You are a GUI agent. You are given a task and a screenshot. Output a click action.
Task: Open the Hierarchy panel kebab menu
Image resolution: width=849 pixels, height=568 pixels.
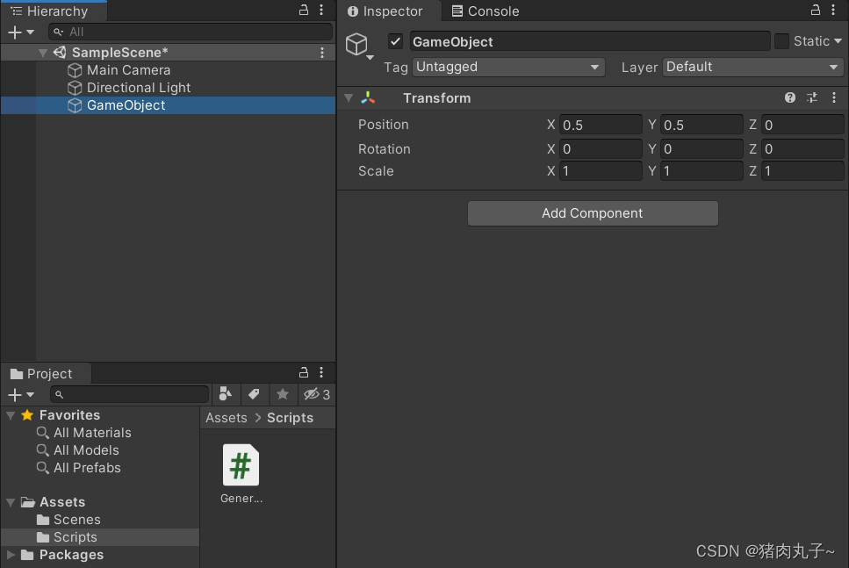pyautogui.click(x=321, y=11)
